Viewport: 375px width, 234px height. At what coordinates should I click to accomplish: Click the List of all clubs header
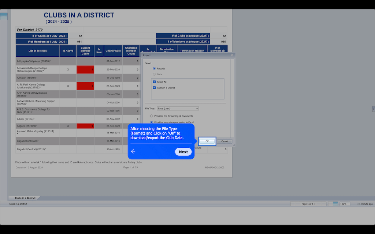(x=38, y=51)
